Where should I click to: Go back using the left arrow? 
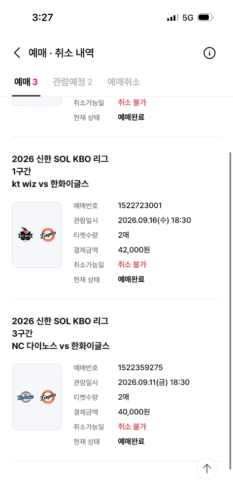(17, 53)
